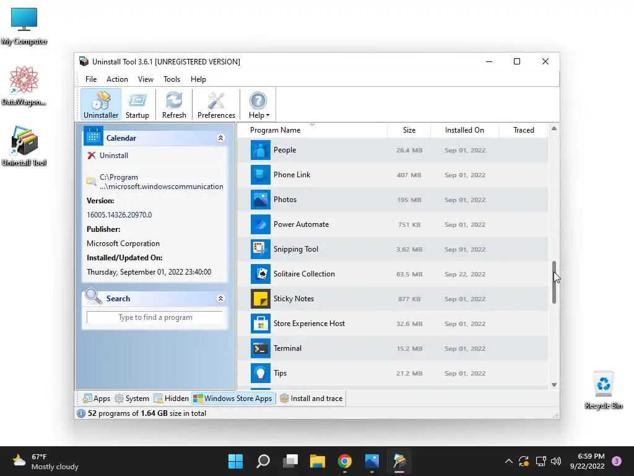The width and height of the screenshot is (634, 476).
Task: Open Preferences from the toolbar
Action: (216, 105)
